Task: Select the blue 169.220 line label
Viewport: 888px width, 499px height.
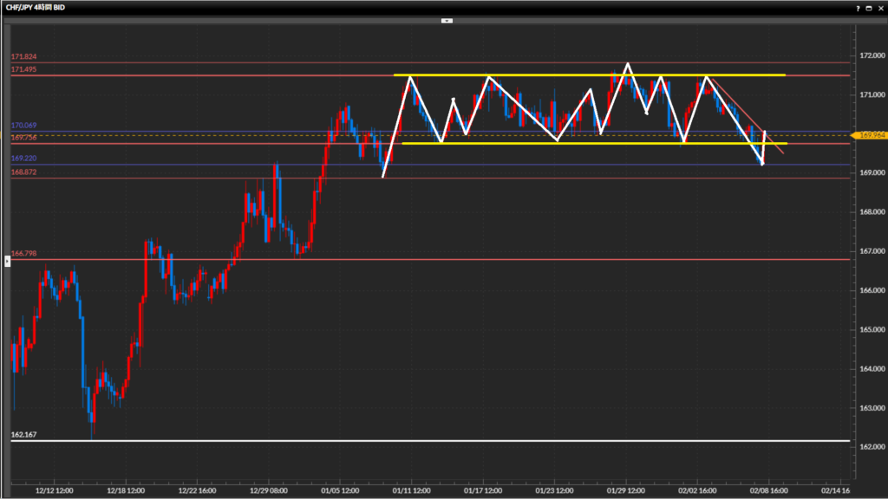Action: pyautogui.click(x=24, y=159)
